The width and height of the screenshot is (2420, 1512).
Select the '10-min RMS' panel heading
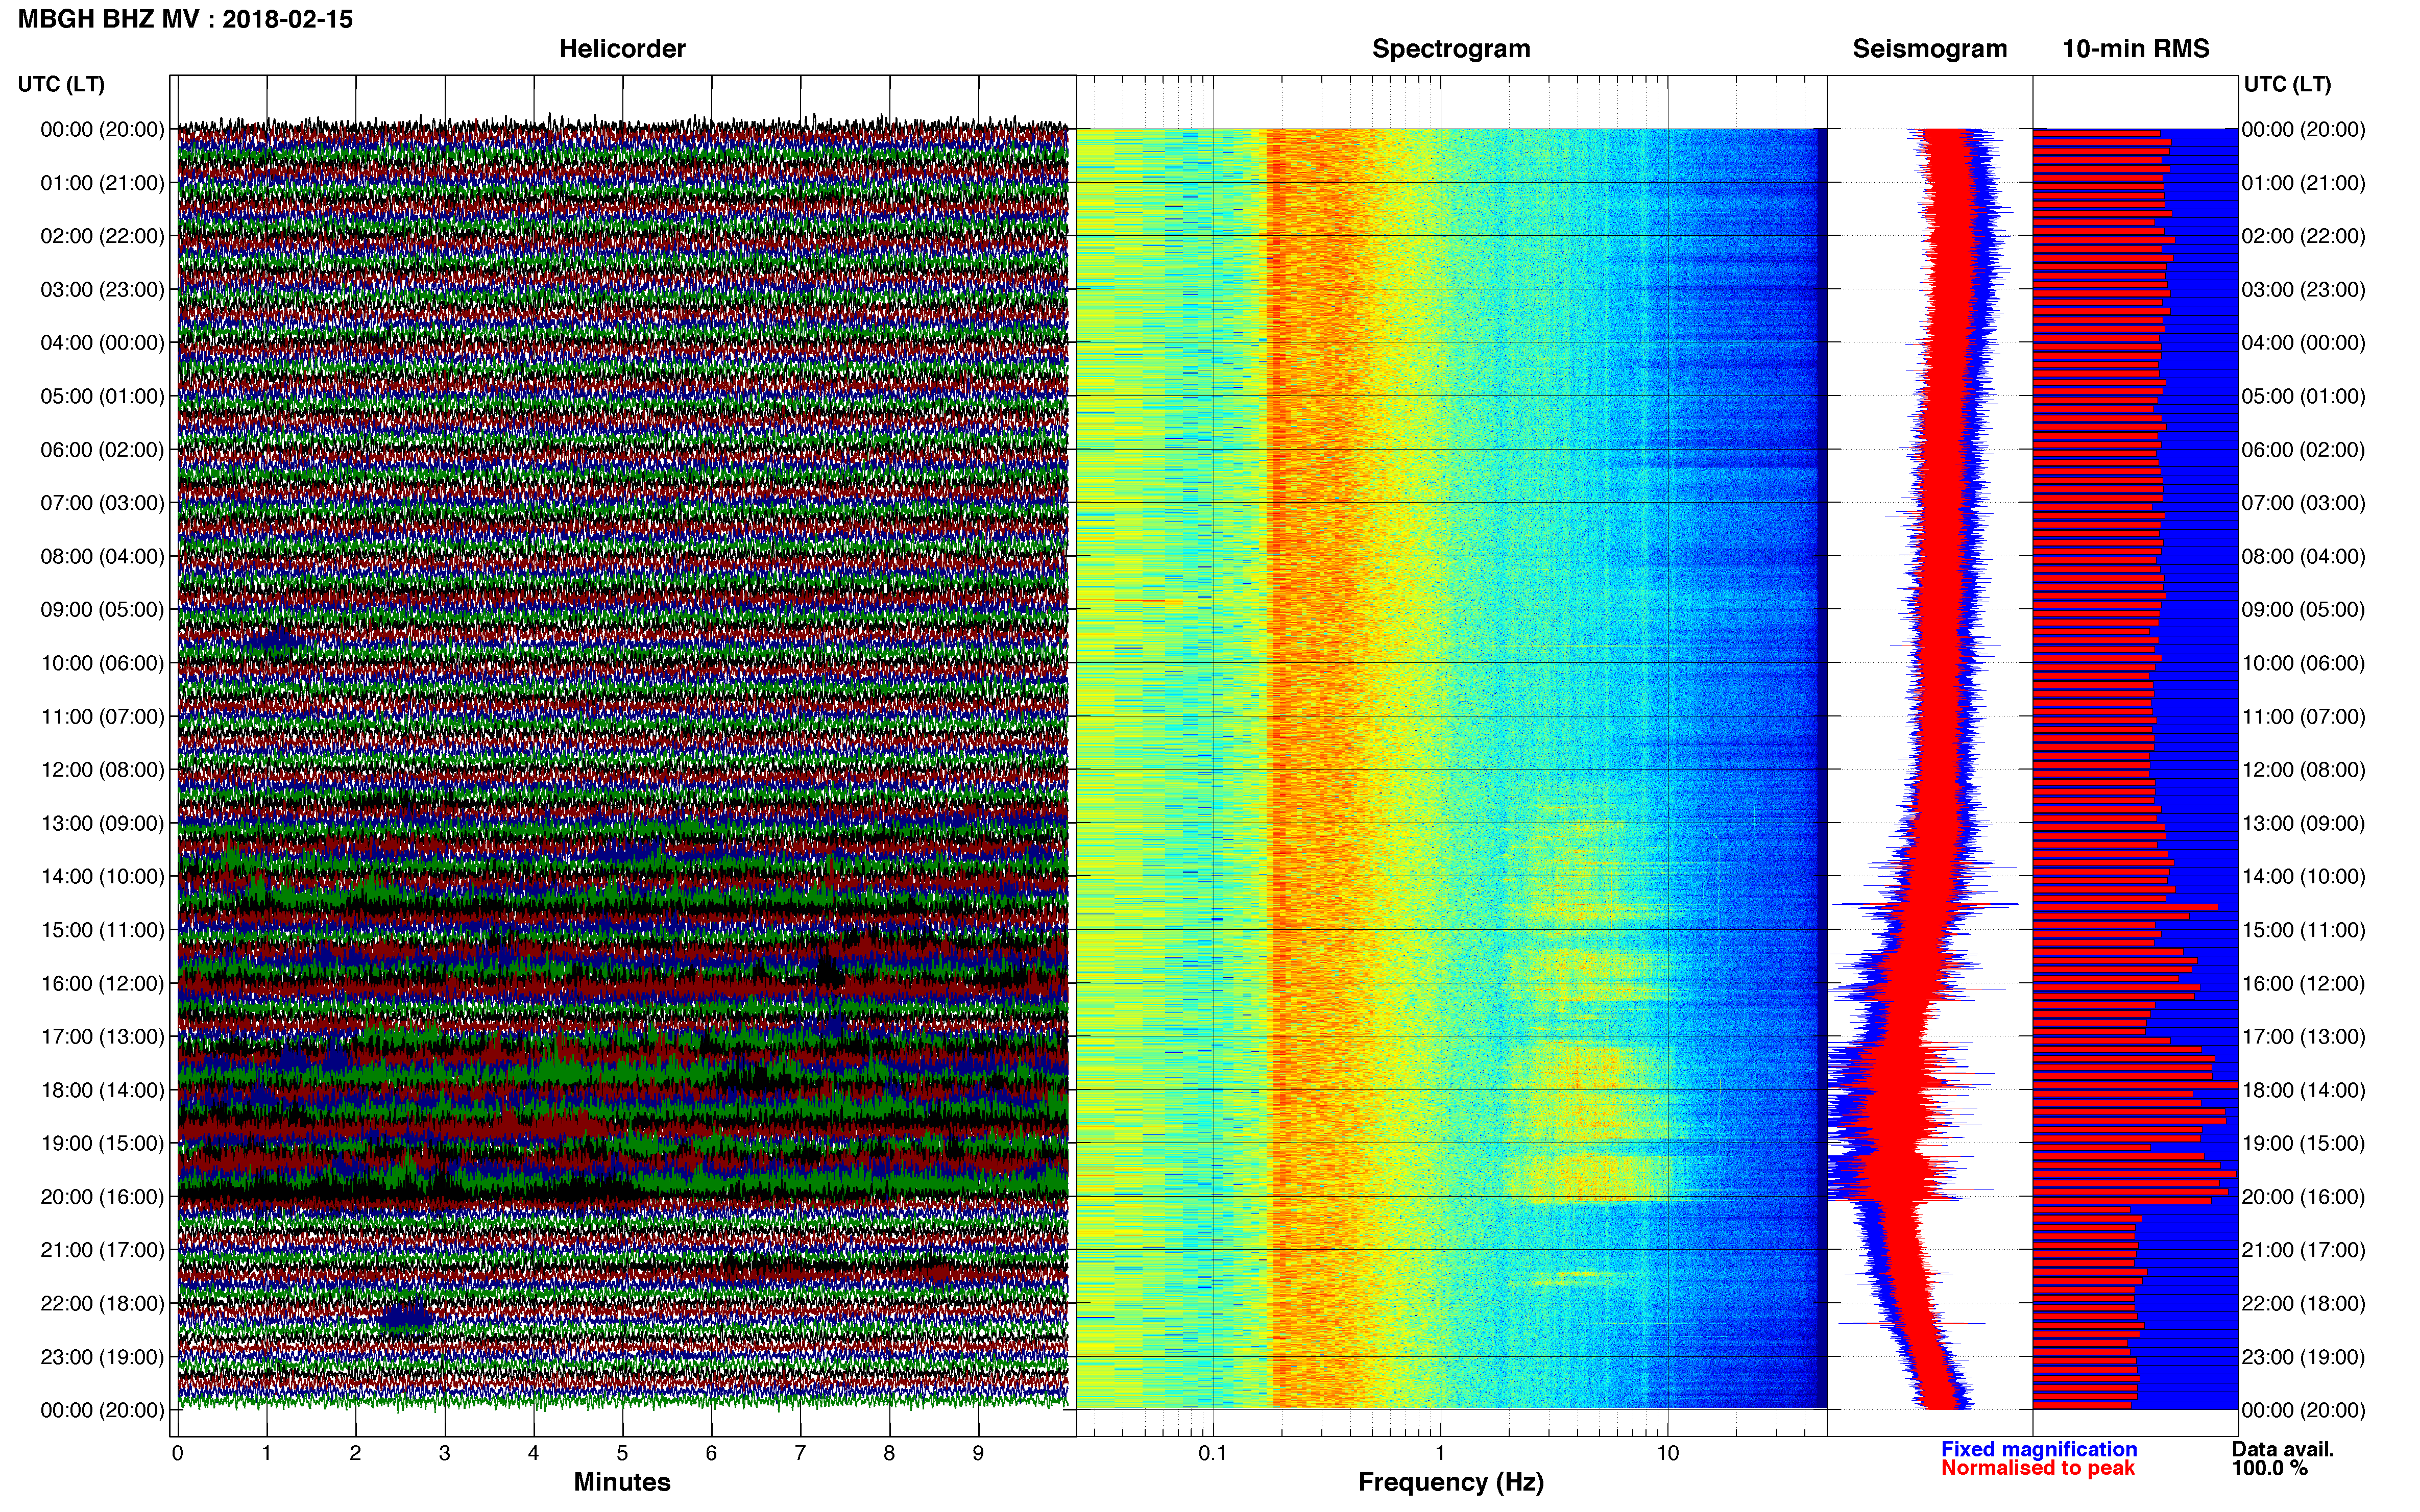[2136, 48]
